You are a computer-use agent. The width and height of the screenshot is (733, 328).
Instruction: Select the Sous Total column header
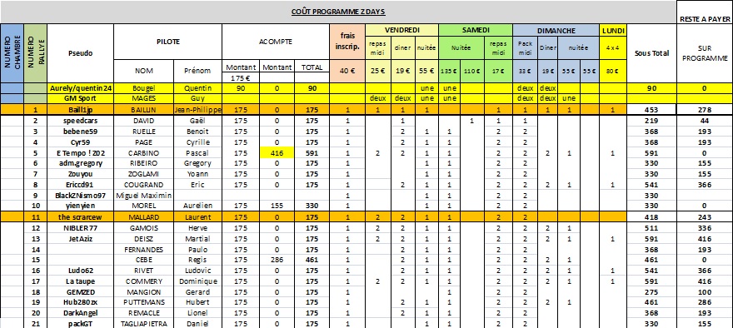coord(651,53)
